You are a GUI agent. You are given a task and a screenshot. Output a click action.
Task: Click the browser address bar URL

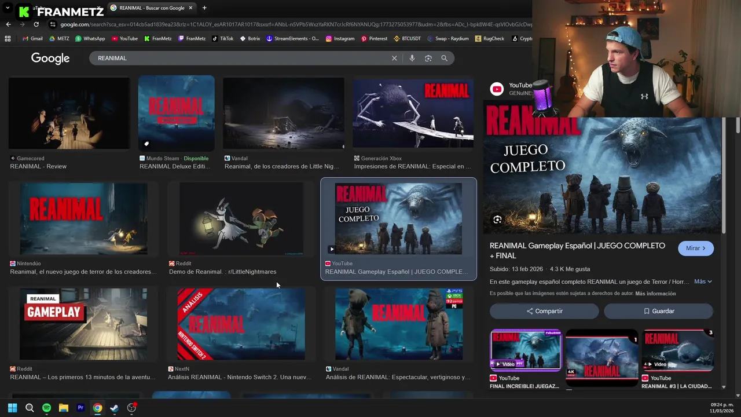[295, 24]
